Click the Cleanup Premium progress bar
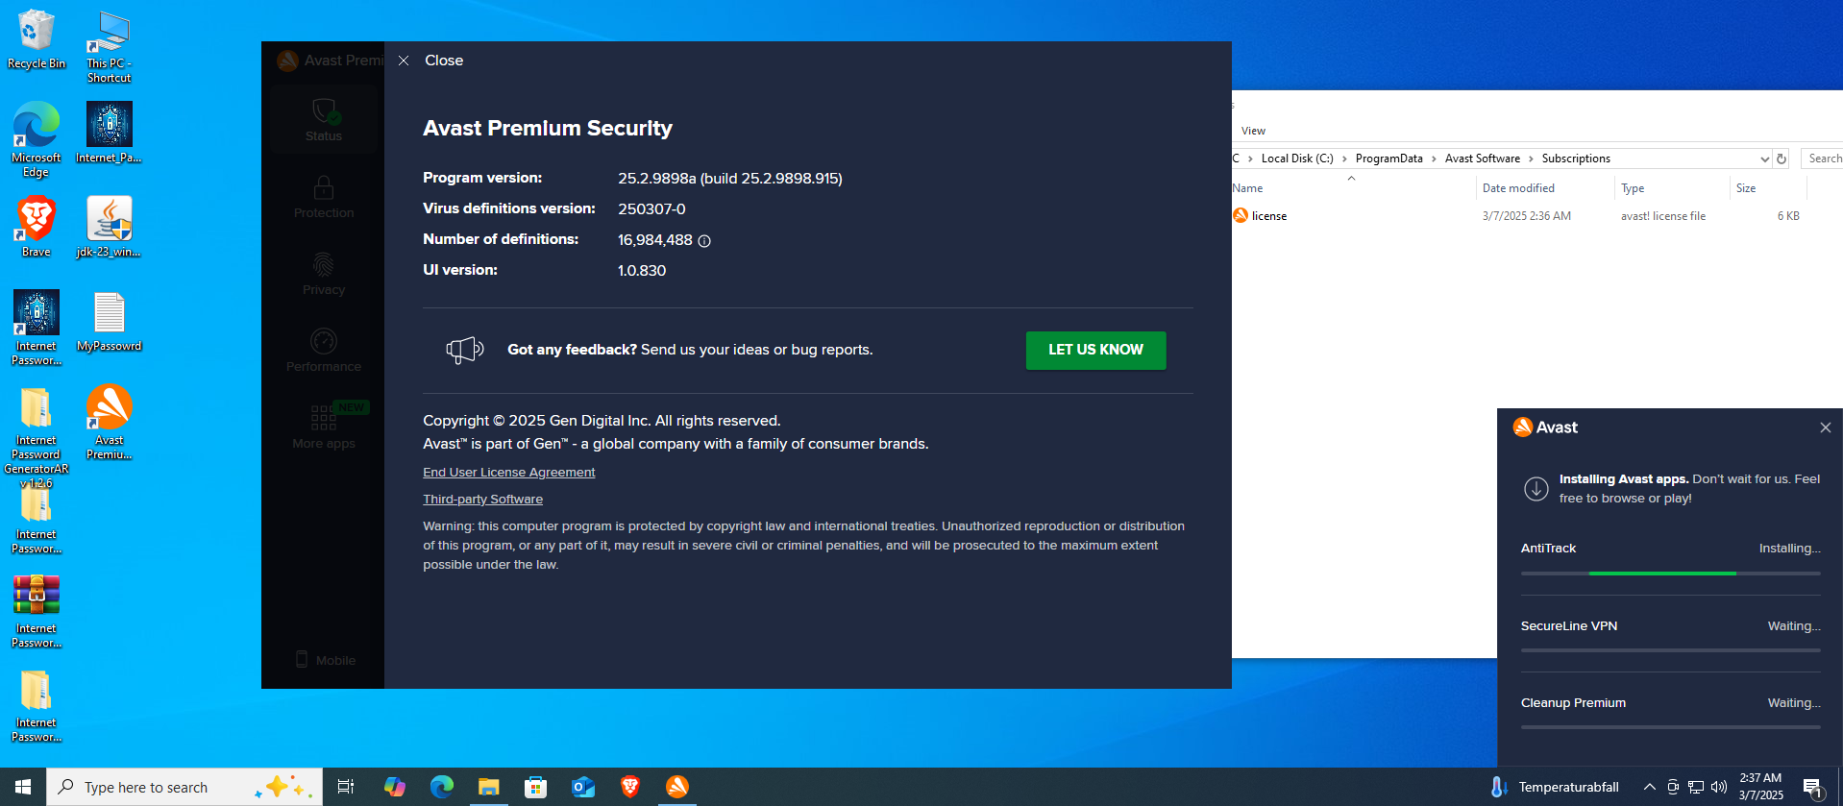The height and width of the screenshot is (806, 1843). point(1670,727)
